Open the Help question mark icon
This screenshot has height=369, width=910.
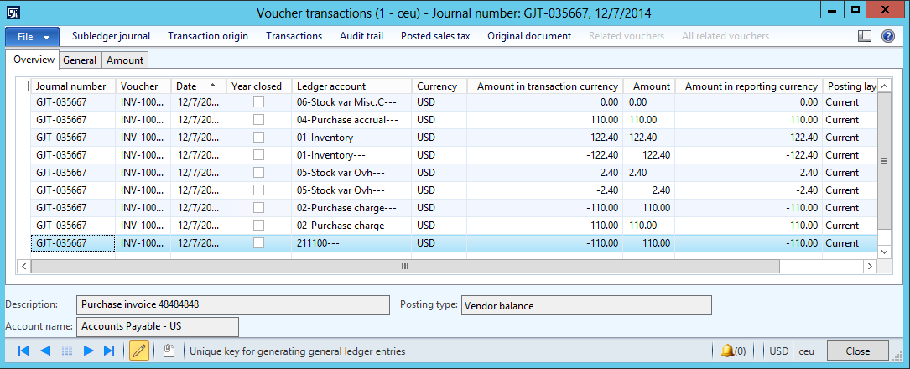tap(888, 36)
